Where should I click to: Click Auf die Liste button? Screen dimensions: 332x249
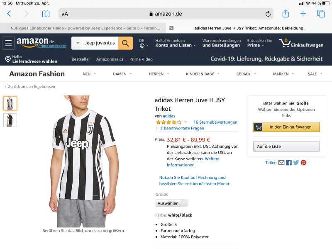click(x=286, y=146)
